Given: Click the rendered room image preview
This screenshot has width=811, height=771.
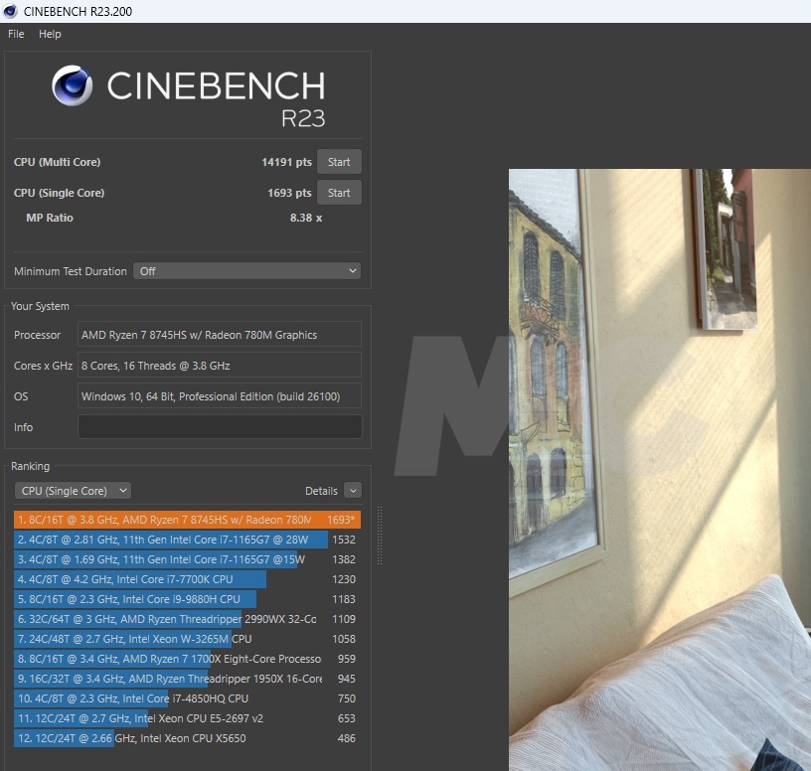Looking at the screenshot, I should click(659, 467).
